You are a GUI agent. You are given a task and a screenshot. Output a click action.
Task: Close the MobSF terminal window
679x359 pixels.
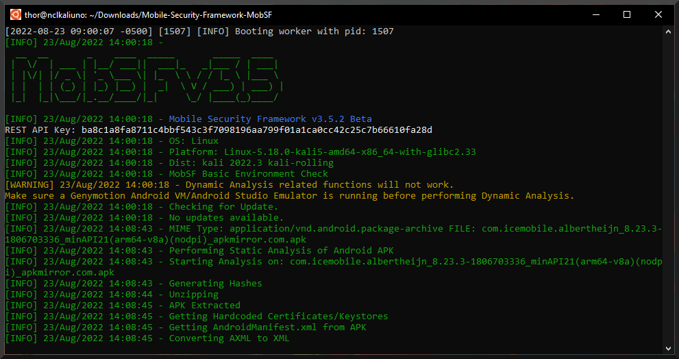658,14
